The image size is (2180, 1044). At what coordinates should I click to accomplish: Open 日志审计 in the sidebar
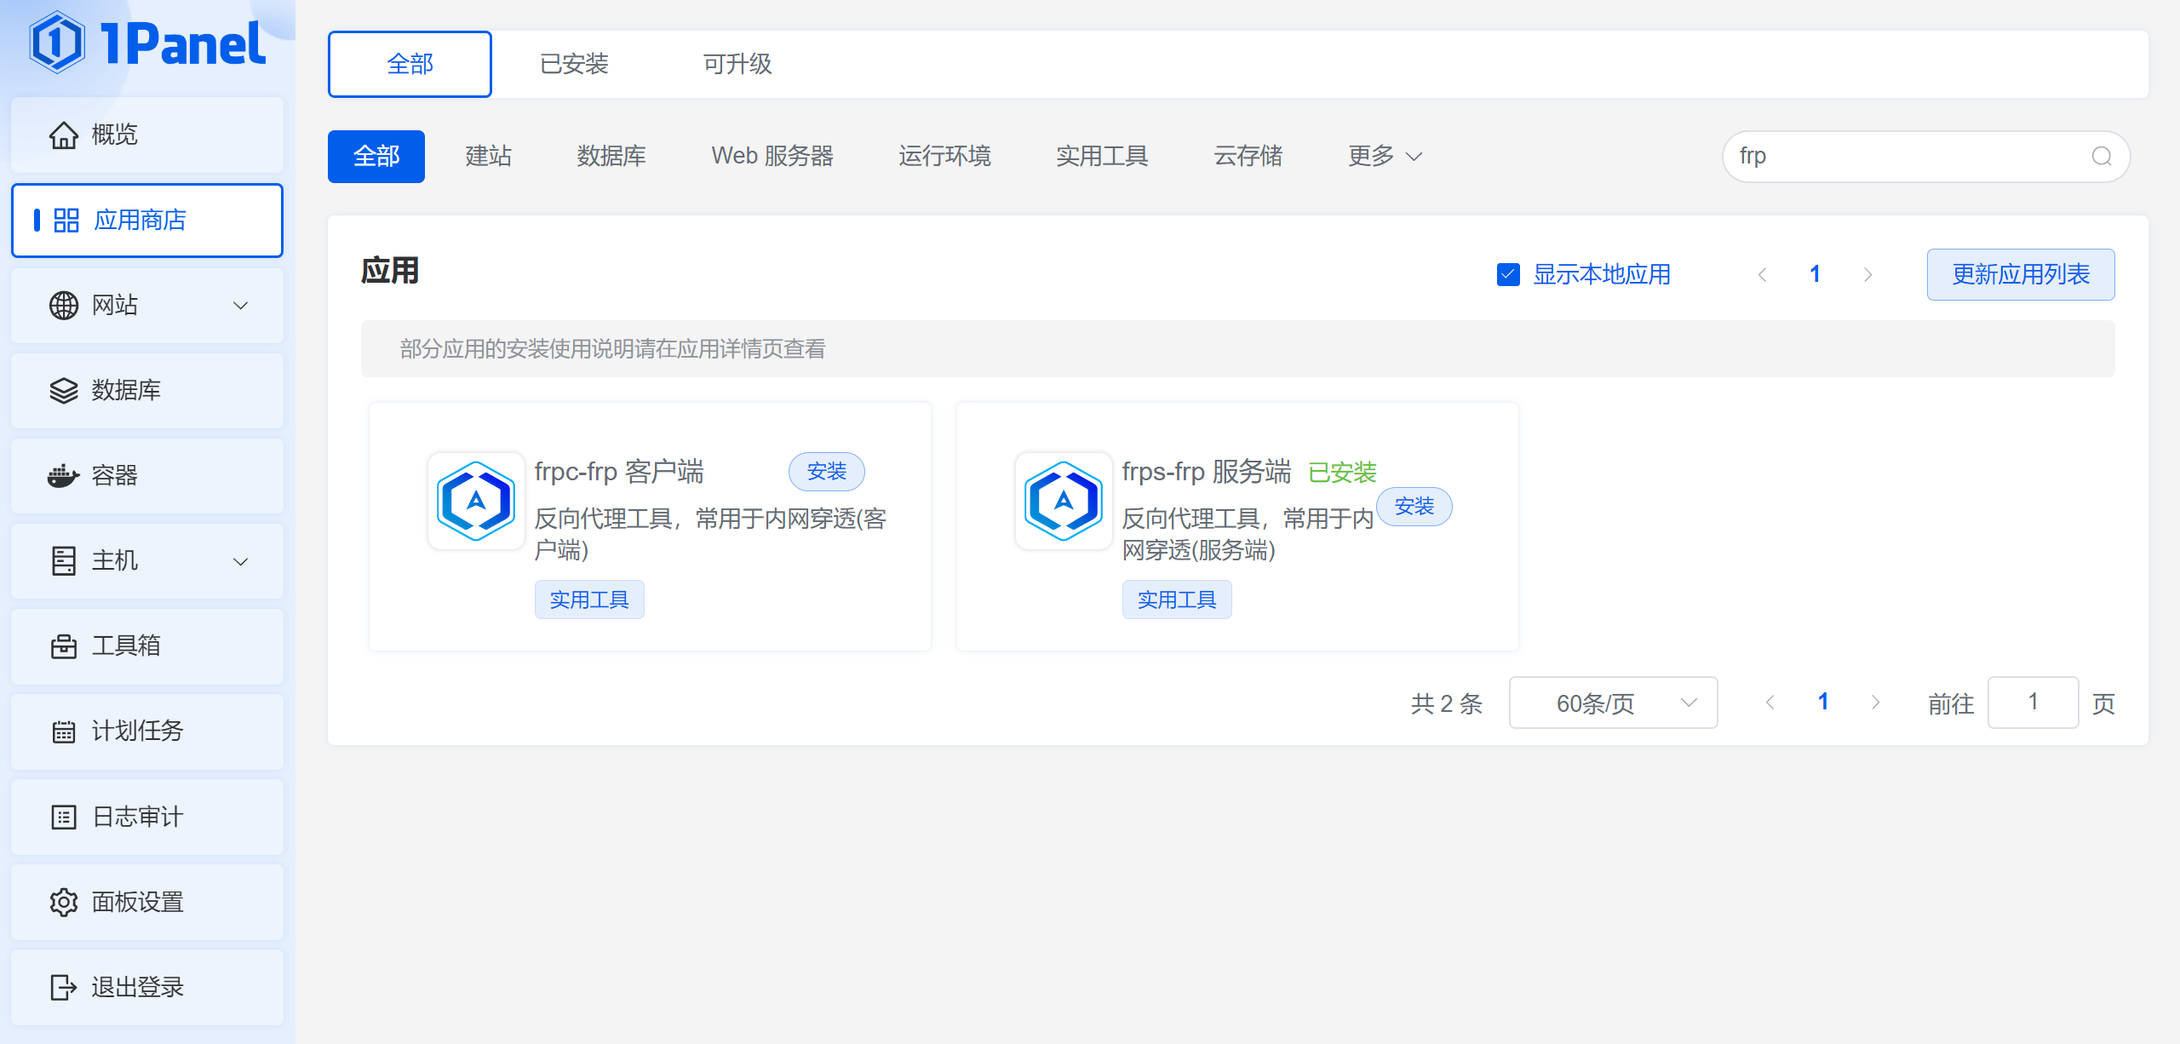click(x=147, y=817)
